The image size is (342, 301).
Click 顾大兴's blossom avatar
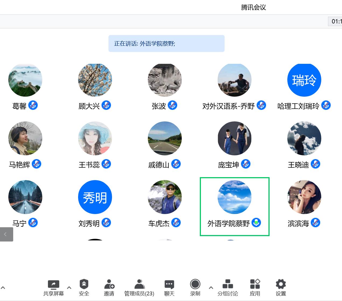[x=95, y=80]
